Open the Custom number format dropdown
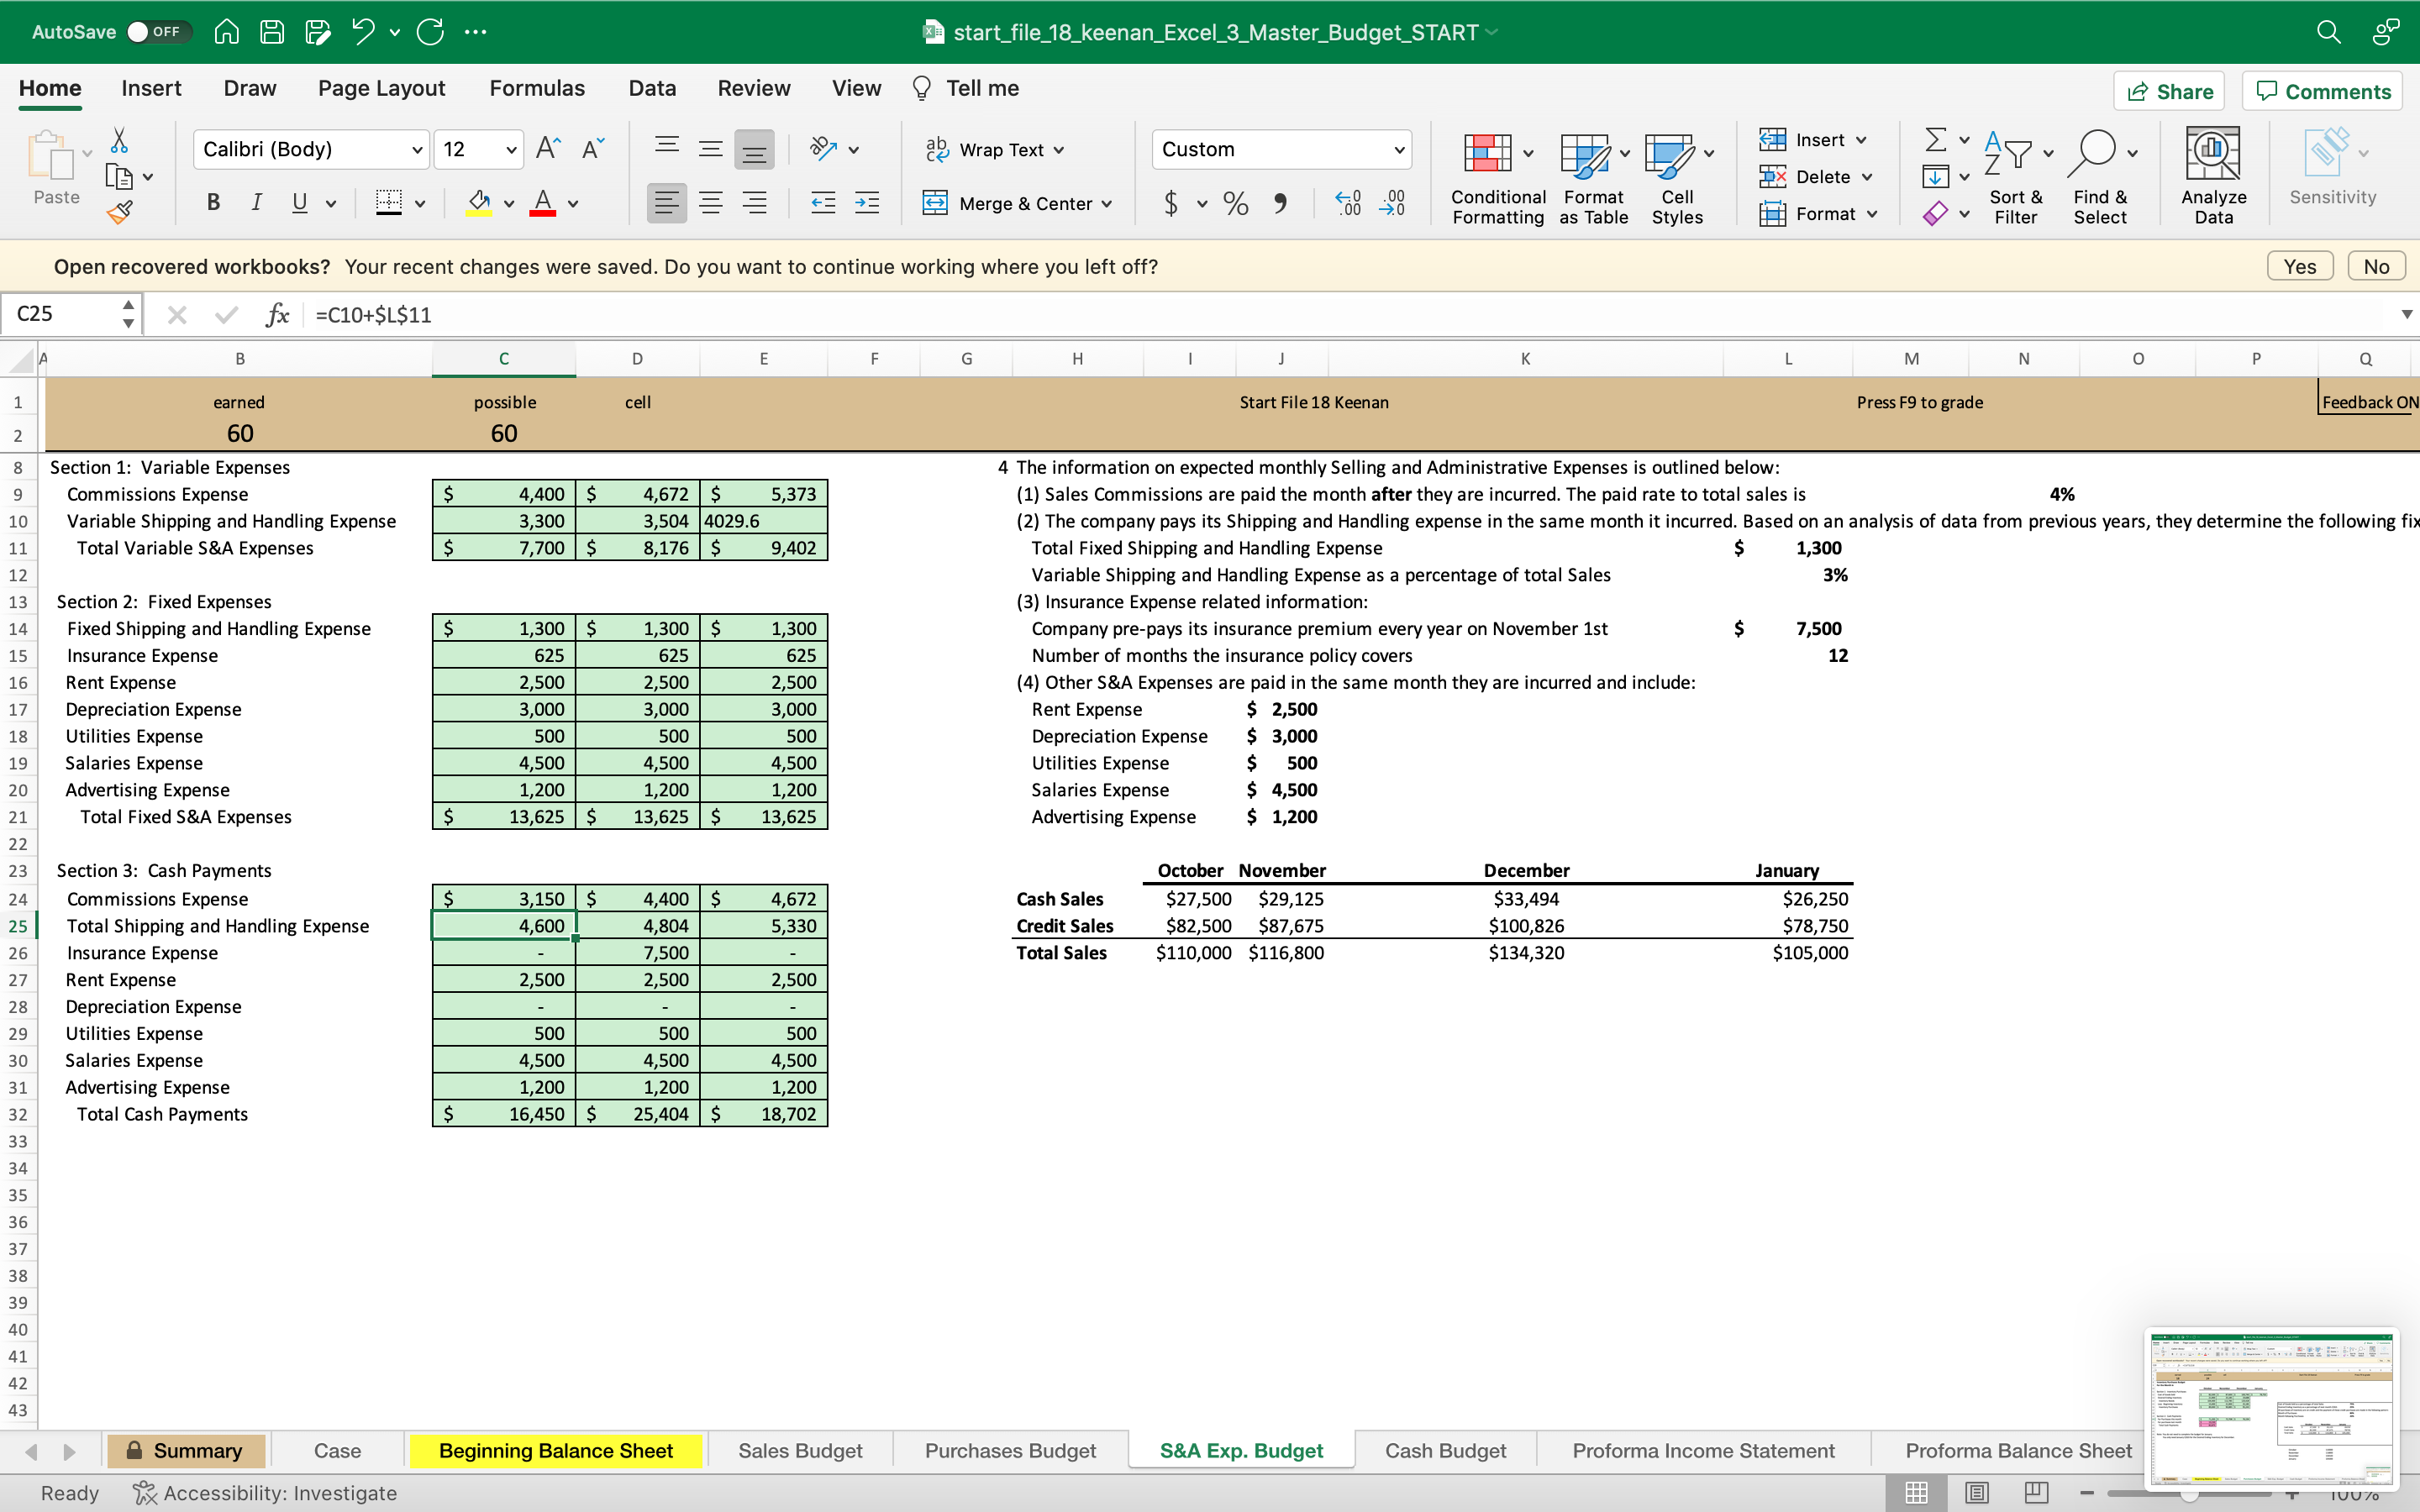 [1398, 150]
